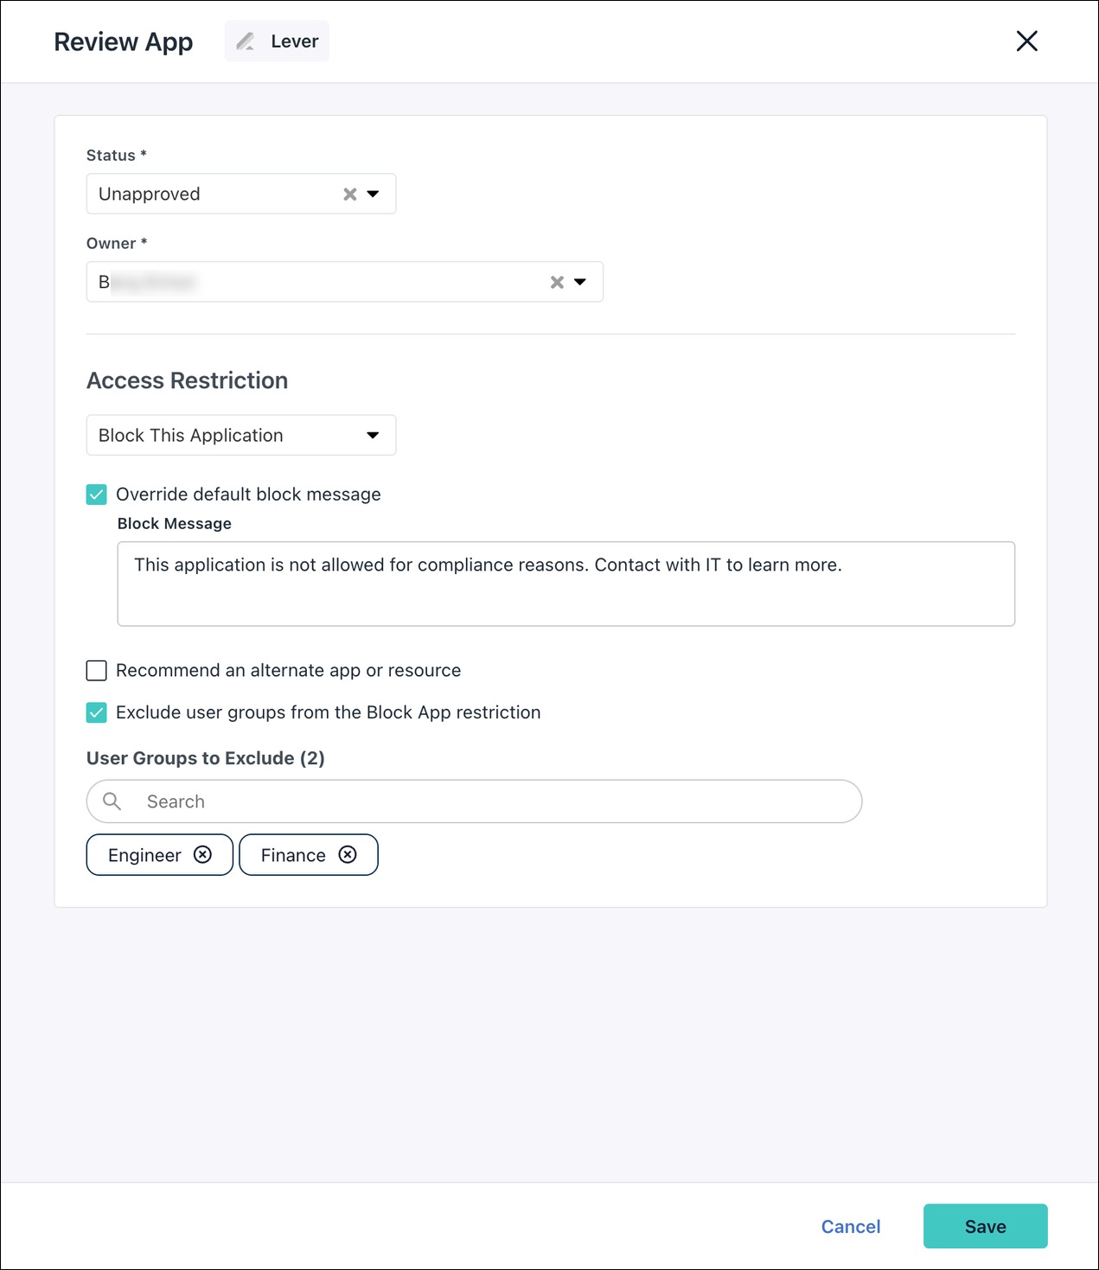
Task: Select the Finance group tag label
Action: point(293,856)
